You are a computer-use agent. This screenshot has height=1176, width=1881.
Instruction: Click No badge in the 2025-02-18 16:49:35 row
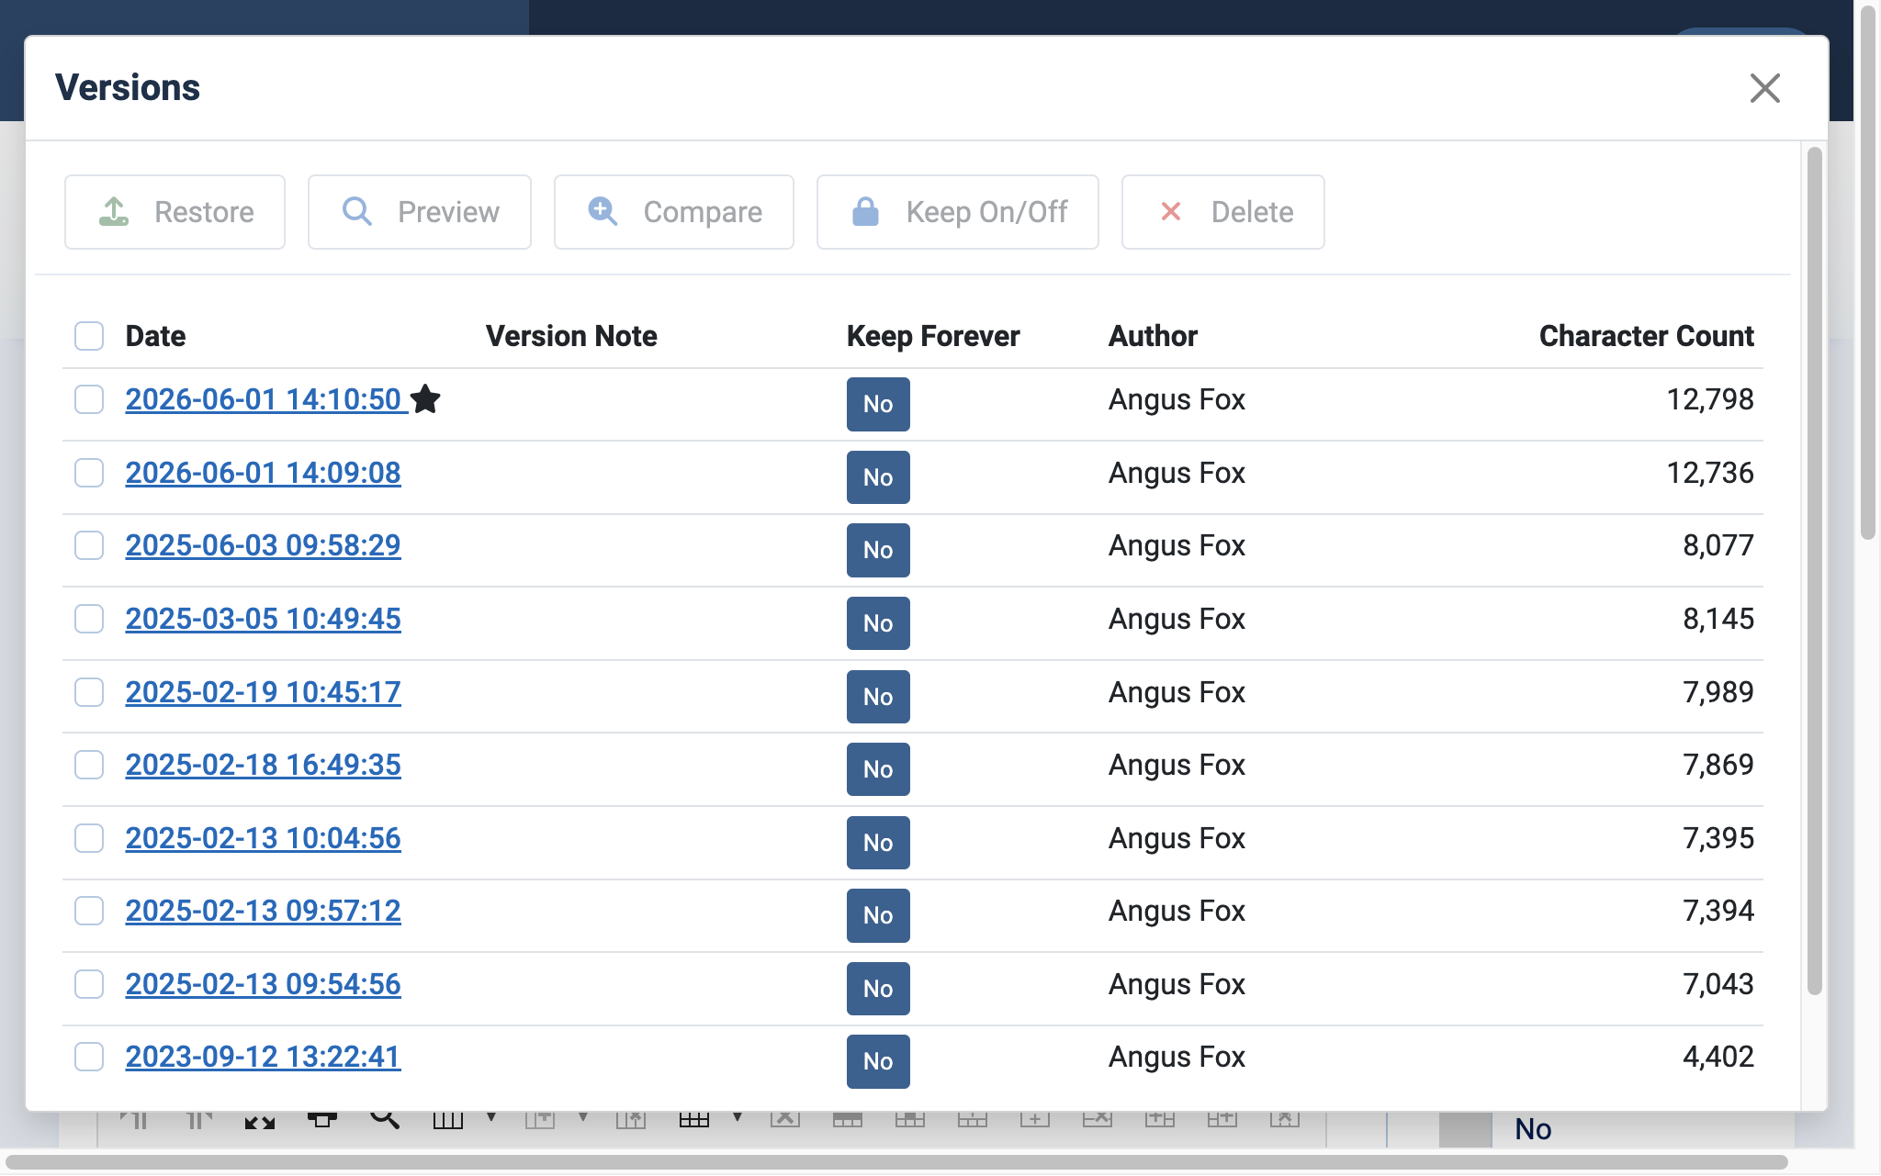[878, 769]
